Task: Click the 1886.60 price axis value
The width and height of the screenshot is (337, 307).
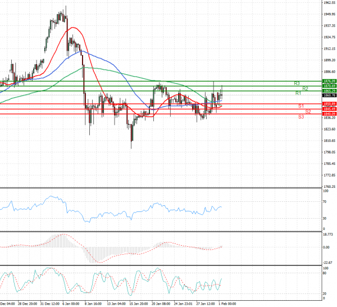Action: click(330, 71)
